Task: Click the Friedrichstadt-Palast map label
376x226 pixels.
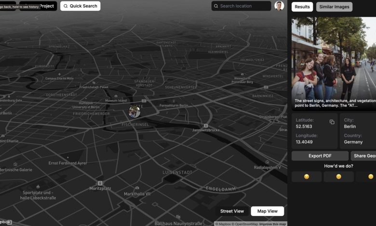Action: [x=94, y=87]
